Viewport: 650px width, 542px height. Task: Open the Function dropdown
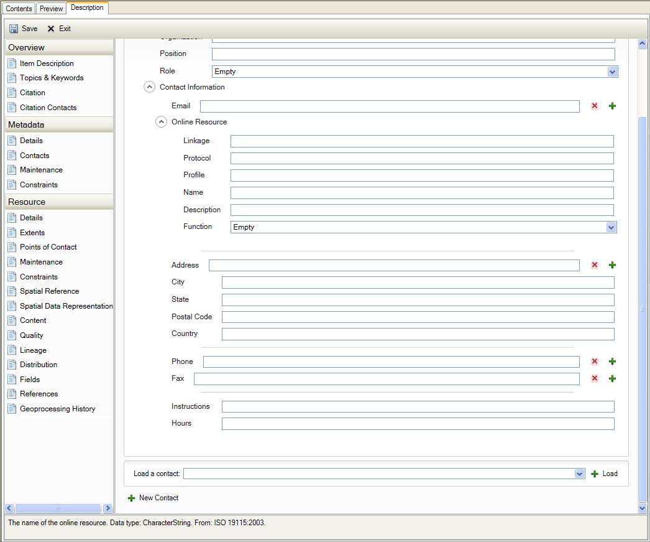pyautogui.click(x=611, y=227)
